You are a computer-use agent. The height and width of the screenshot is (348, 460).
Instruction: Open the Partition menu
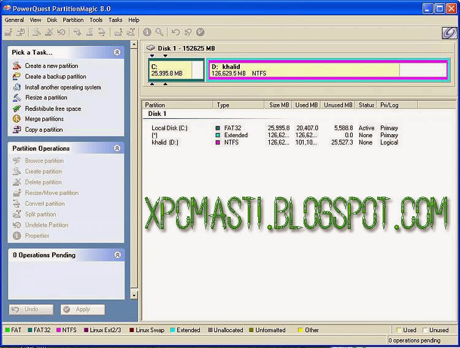73,20
